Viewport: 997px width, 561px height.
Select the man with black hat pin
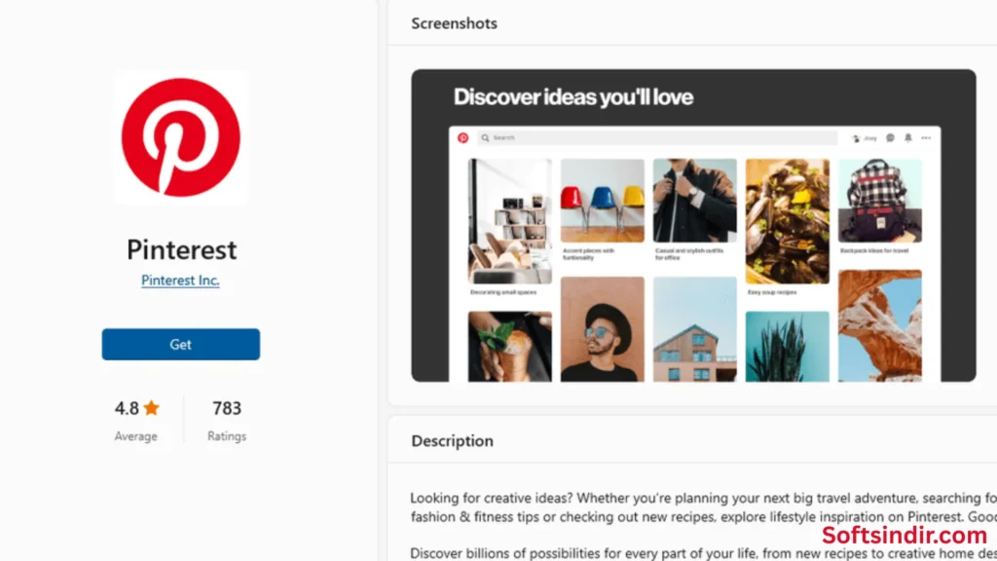coord(602,329)
